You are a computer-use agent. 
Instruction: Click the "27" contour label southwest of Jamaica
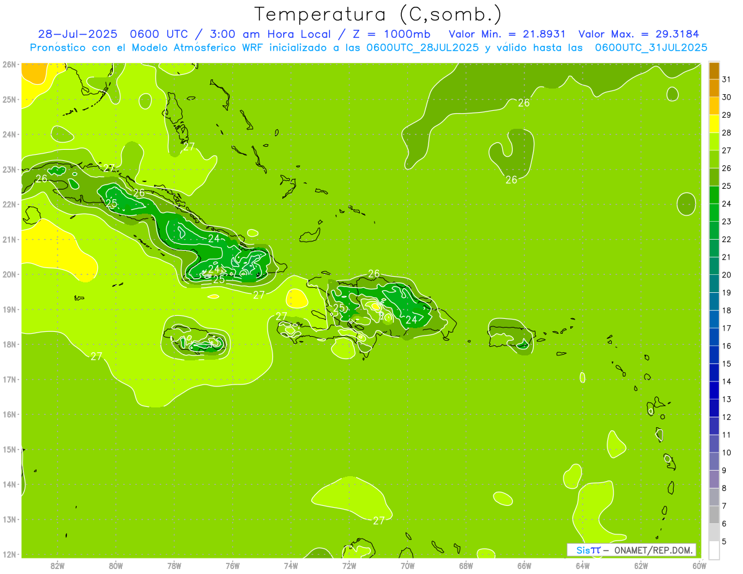click(96, 356)
